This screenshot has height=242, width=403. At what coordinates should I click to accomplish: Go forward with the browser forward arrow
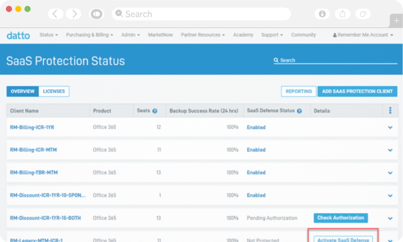tap(74, 14)
